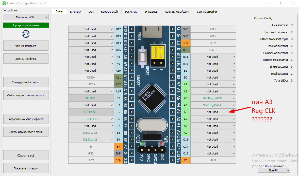Open the Blue Pill board selection dropdown
This screenshot has width=299, height=176.
274,170
